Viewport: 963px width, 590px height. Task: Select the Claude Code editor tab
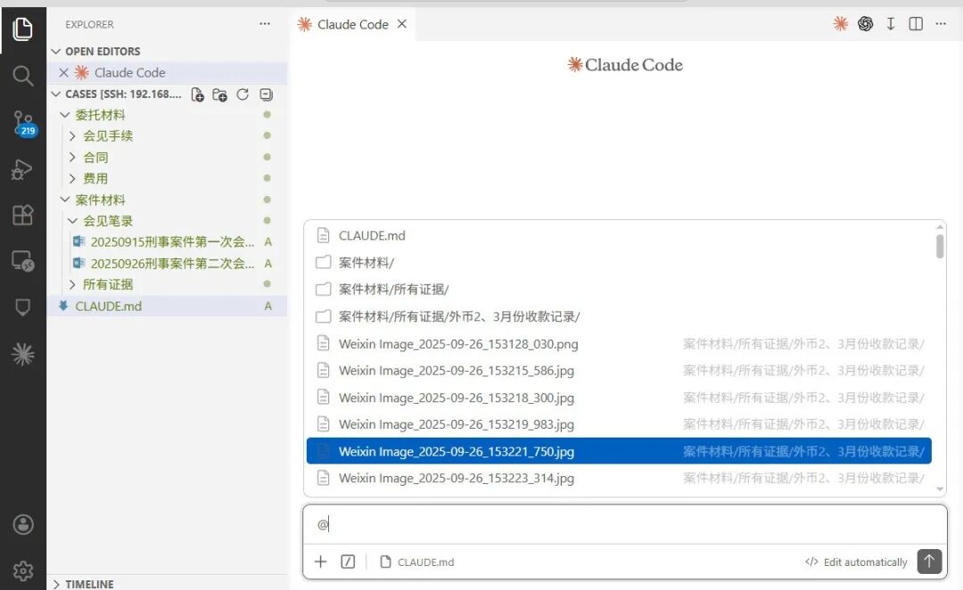(352, 24)
